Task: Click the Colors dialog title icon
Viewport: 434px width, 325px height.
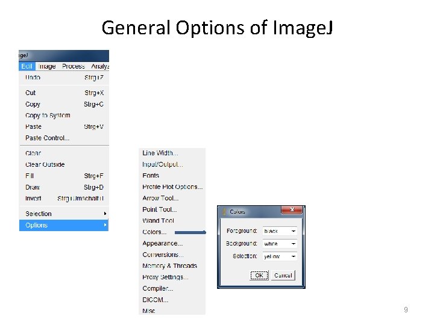Action: point(224,212)
